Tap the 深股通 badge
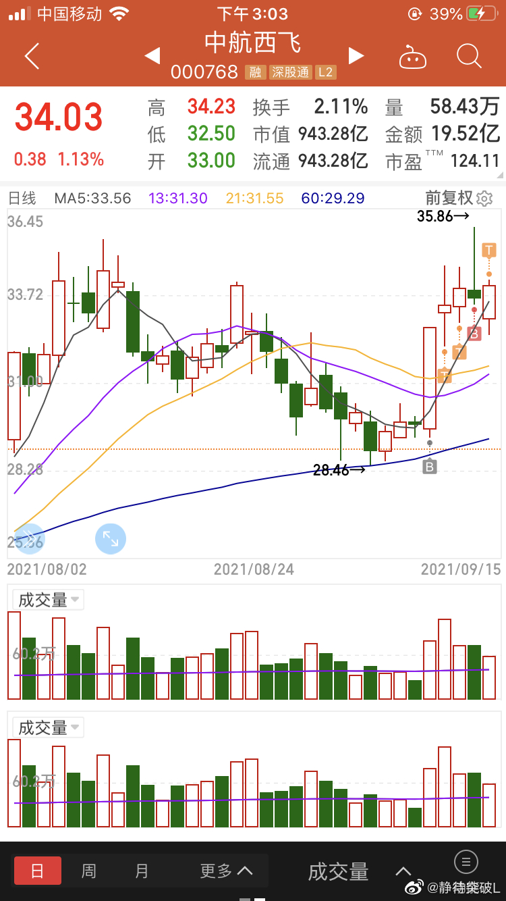 [x=290, y=72]
